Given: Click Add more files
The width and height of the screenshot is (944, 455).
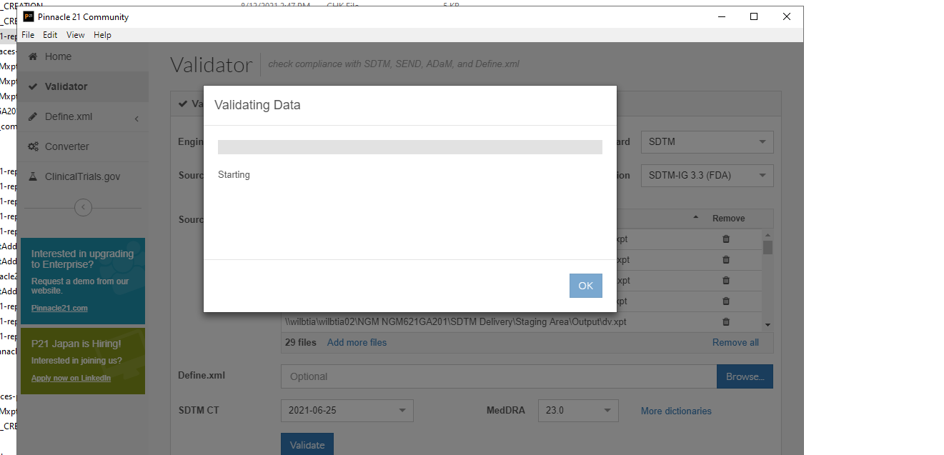Looking at the screenshot, I should tap(357, 342).
